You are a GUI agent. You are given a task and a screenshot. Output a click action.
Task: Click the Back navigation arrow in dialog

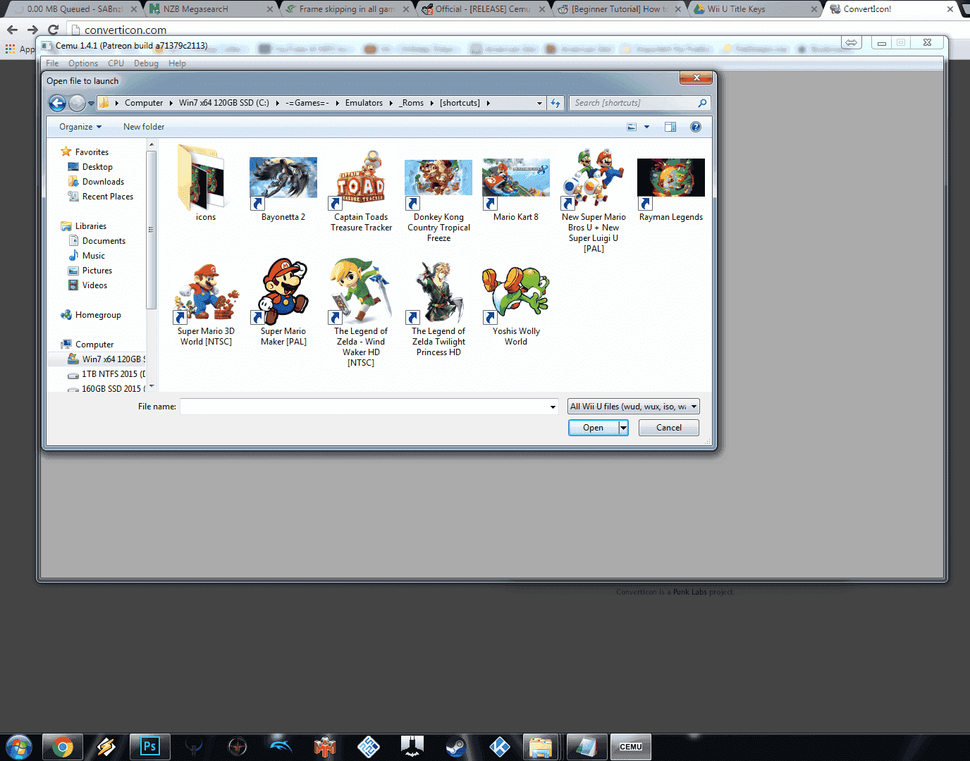tap(57, 103)
